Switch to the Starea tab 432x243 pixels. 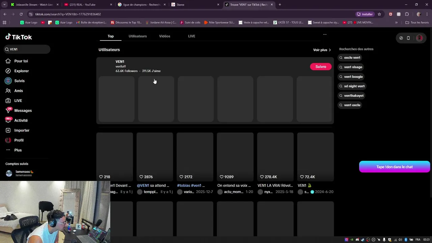point(195,5)
